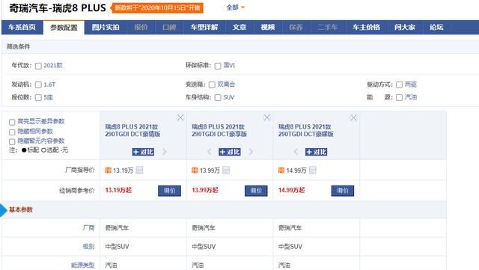Viewport: 479px width, 270px height.
Task: Click the 13.99万起 dealer price
Action: [x=204, y=190]
